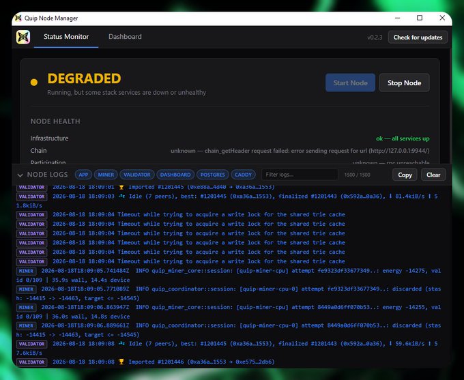Click the 1500 / 1500 log counter
Image resolution: width=464 pixels, height=380 pixels.
click(x=357, y=175)
